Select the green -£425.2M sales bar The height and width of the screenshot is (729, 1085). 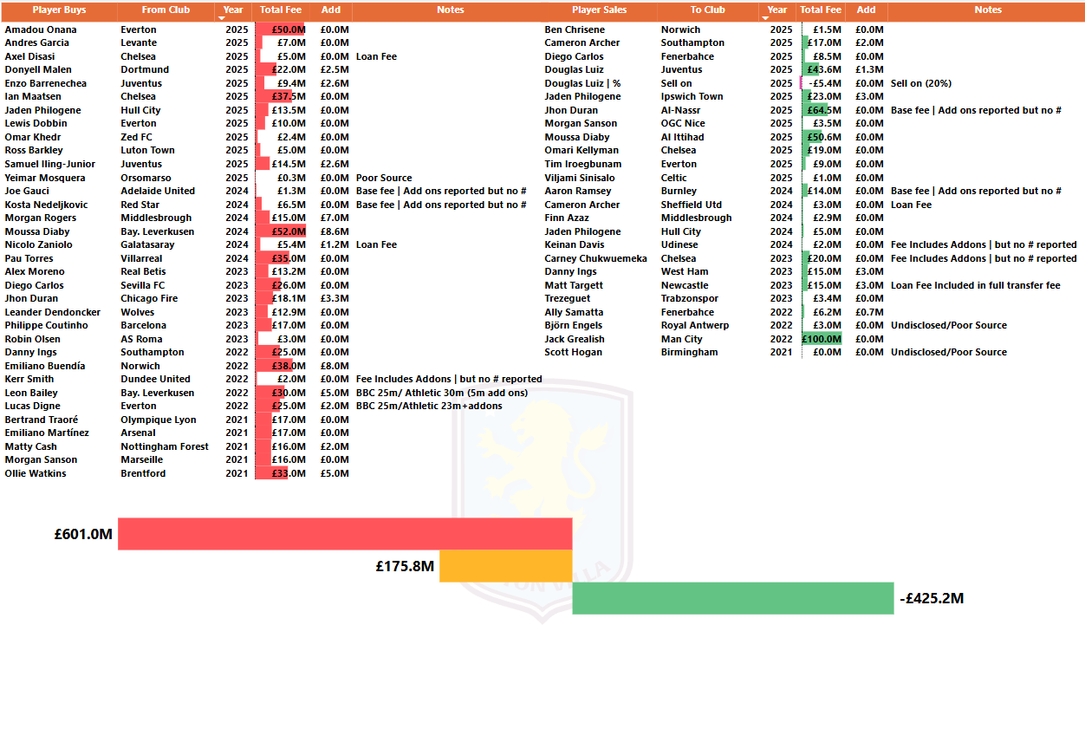click(x=733, y=598)
